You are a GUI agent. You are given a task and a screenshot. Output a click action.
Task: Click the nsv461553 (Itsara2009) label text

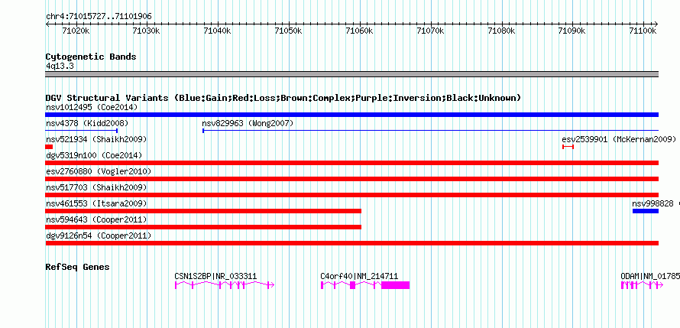[96, 203]
